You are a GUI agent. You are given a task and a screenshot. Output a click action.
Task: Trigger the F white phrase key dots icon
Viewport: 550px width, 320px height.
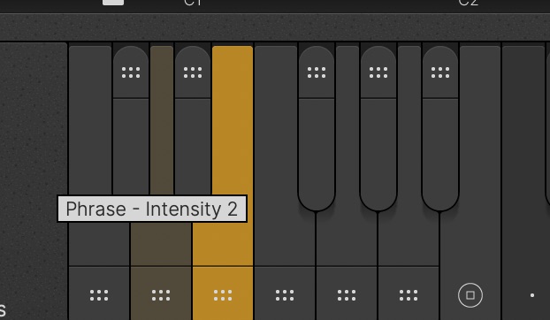[x=285, y=295]
